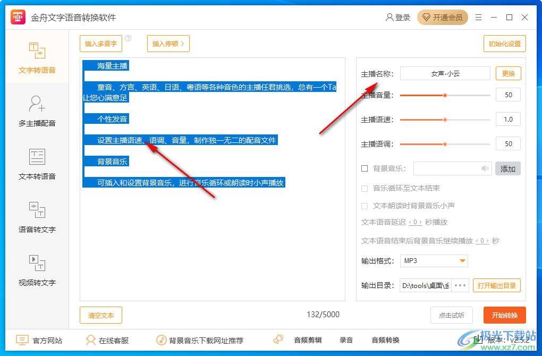Screen dimensions: 542x356
Task: Browse the output directory with ellipsis button
Action: (x=459, y=285)
